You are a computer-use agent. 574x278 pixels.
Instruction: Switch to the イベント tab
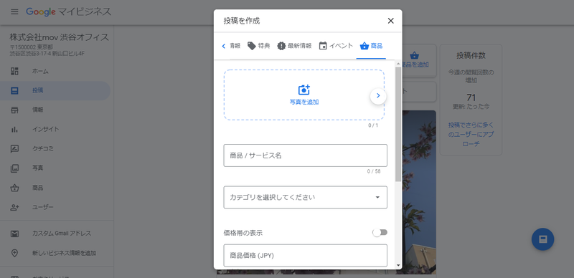click(336, 46)
